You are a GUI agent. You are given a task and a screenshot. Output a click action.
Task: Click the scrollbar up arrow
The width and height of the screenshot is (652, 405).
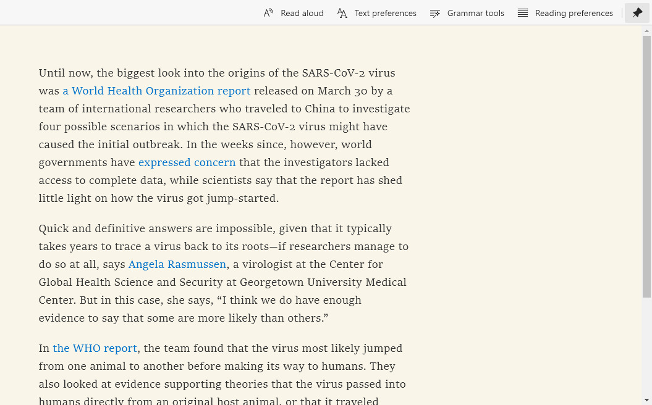click(x=646, y=30)
